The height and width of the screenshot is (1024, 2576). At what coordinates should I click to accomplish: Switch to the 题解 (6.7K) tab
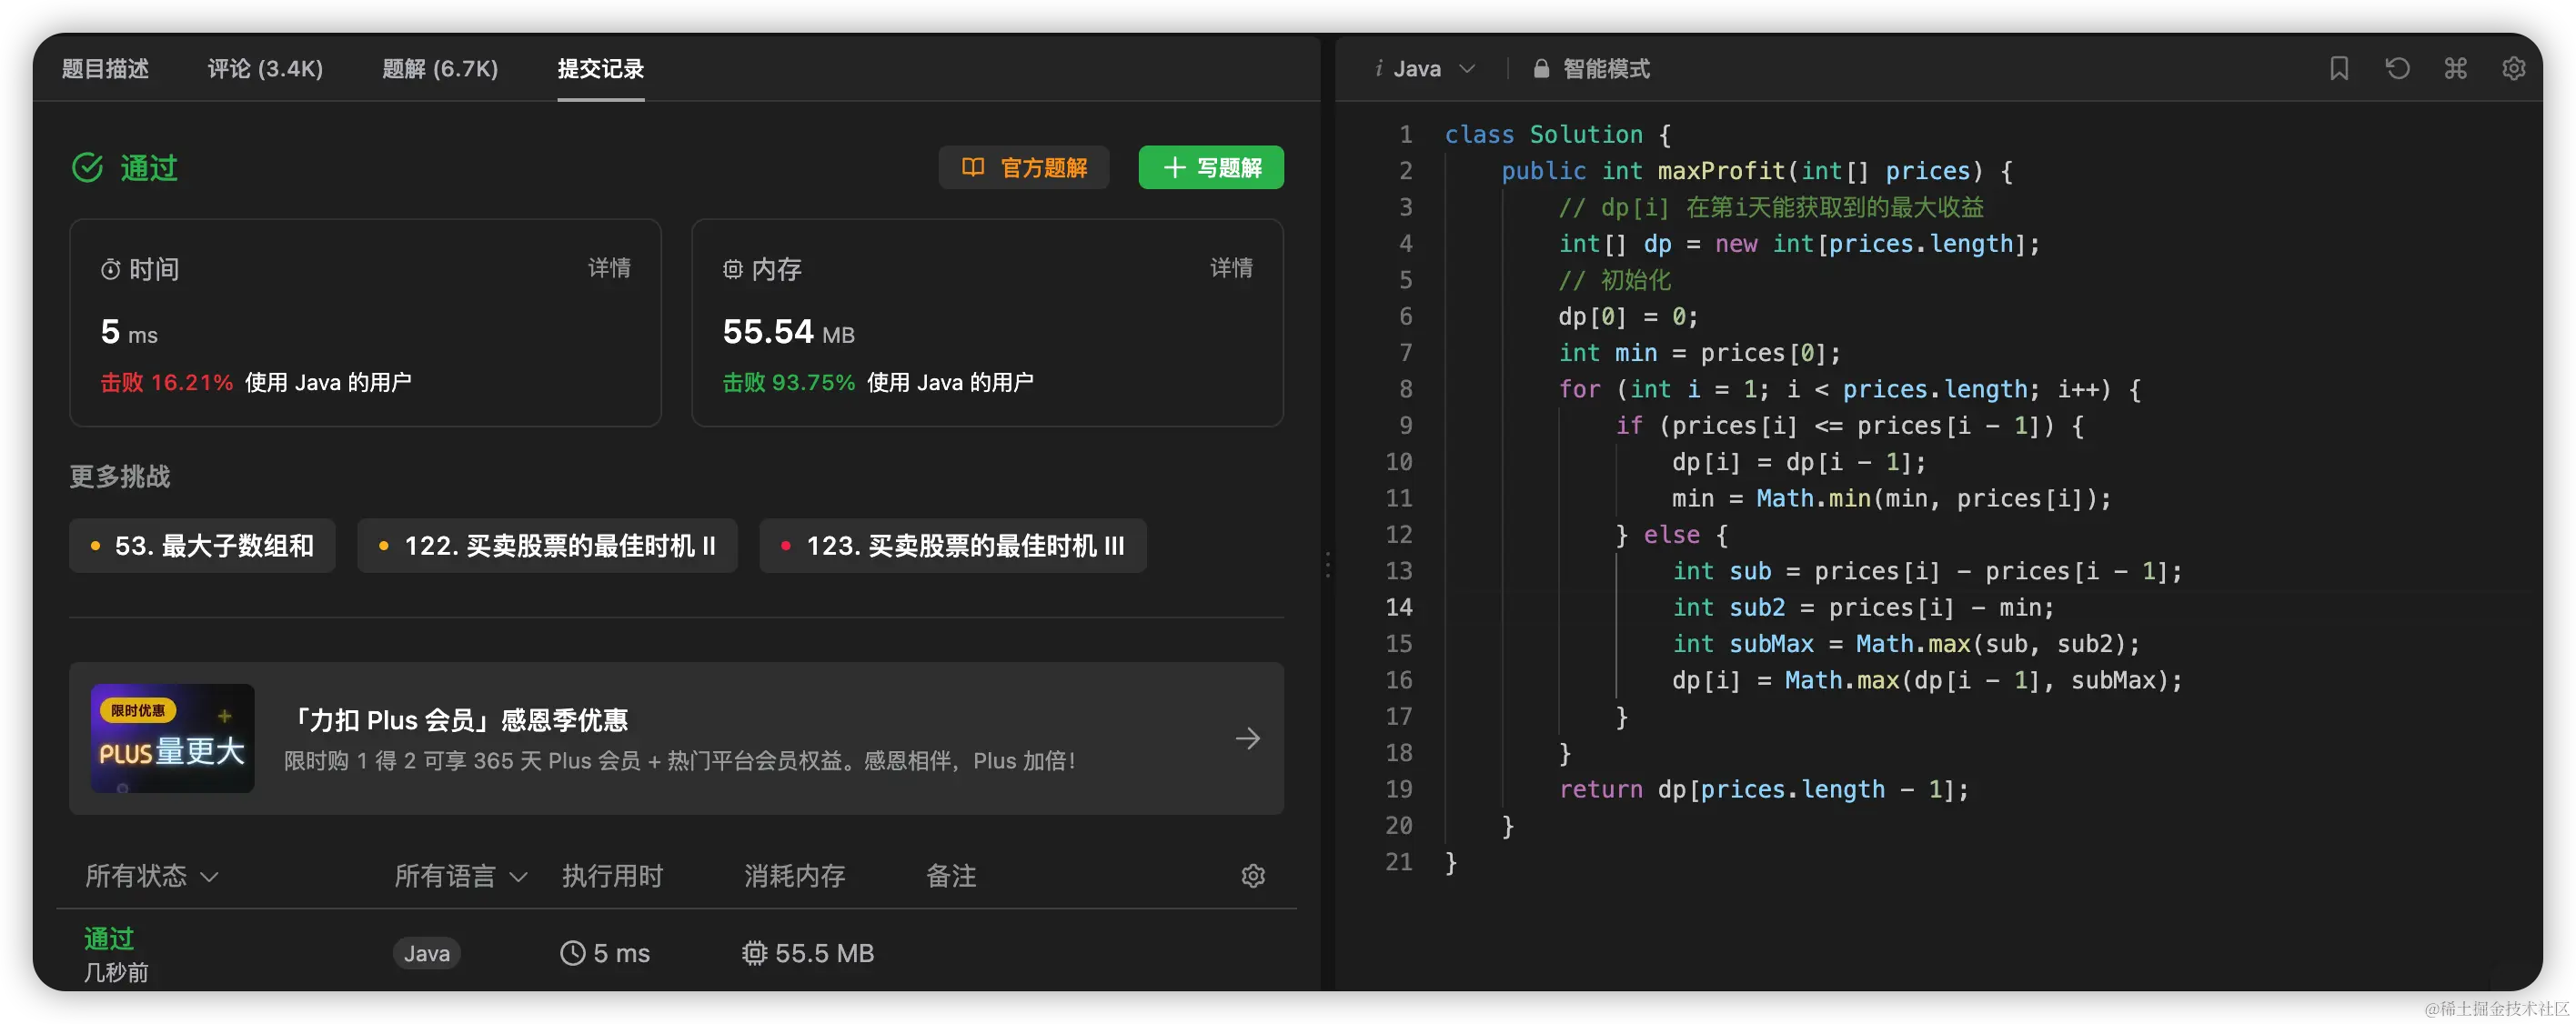click(x=440, y=69)
